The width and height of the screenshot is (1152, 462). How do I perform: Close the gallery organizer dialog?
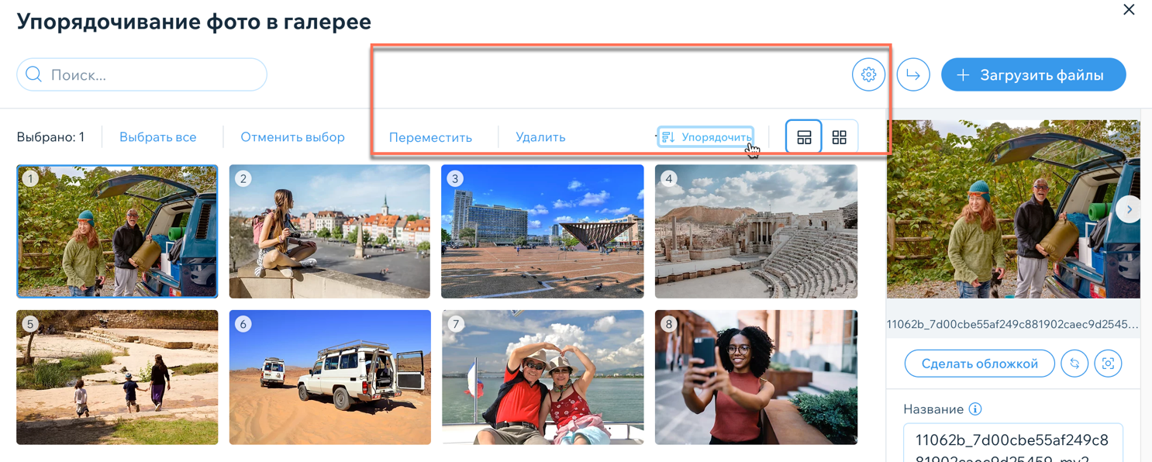(1129, 9)
